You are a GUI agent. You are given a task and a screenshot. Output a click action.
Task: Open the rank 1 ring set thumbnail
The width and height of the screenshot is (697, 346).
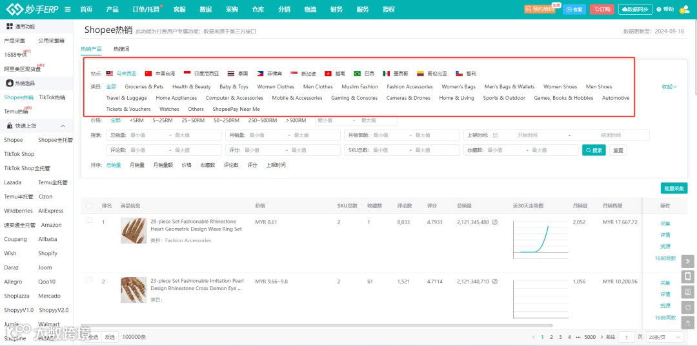coord(134,231)
